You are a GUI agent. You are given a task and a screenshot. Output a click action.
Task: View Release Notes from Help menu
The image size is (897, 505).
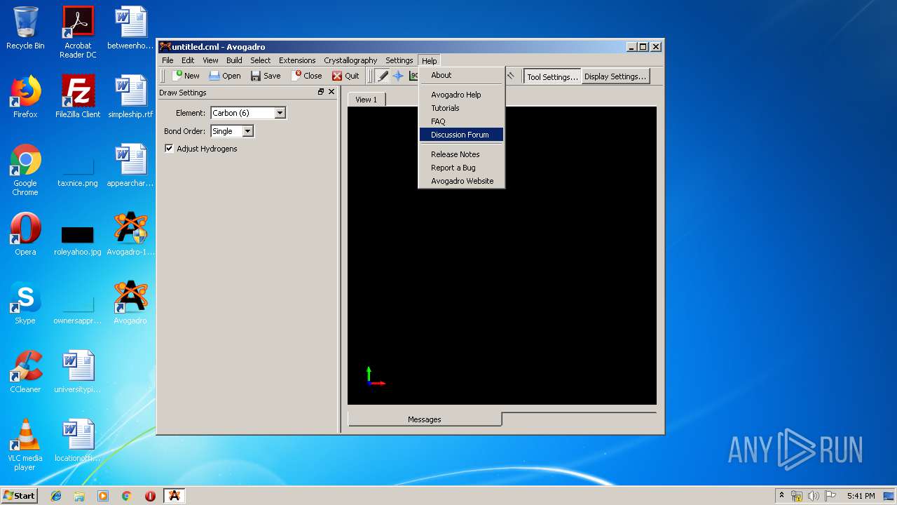tap(461, 154)
